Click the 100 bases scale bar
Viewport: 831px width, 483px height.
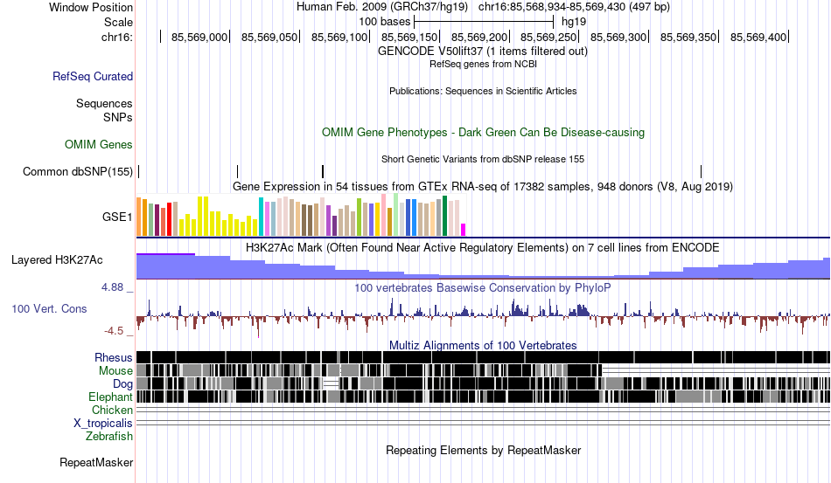click(x=484, y=22)
